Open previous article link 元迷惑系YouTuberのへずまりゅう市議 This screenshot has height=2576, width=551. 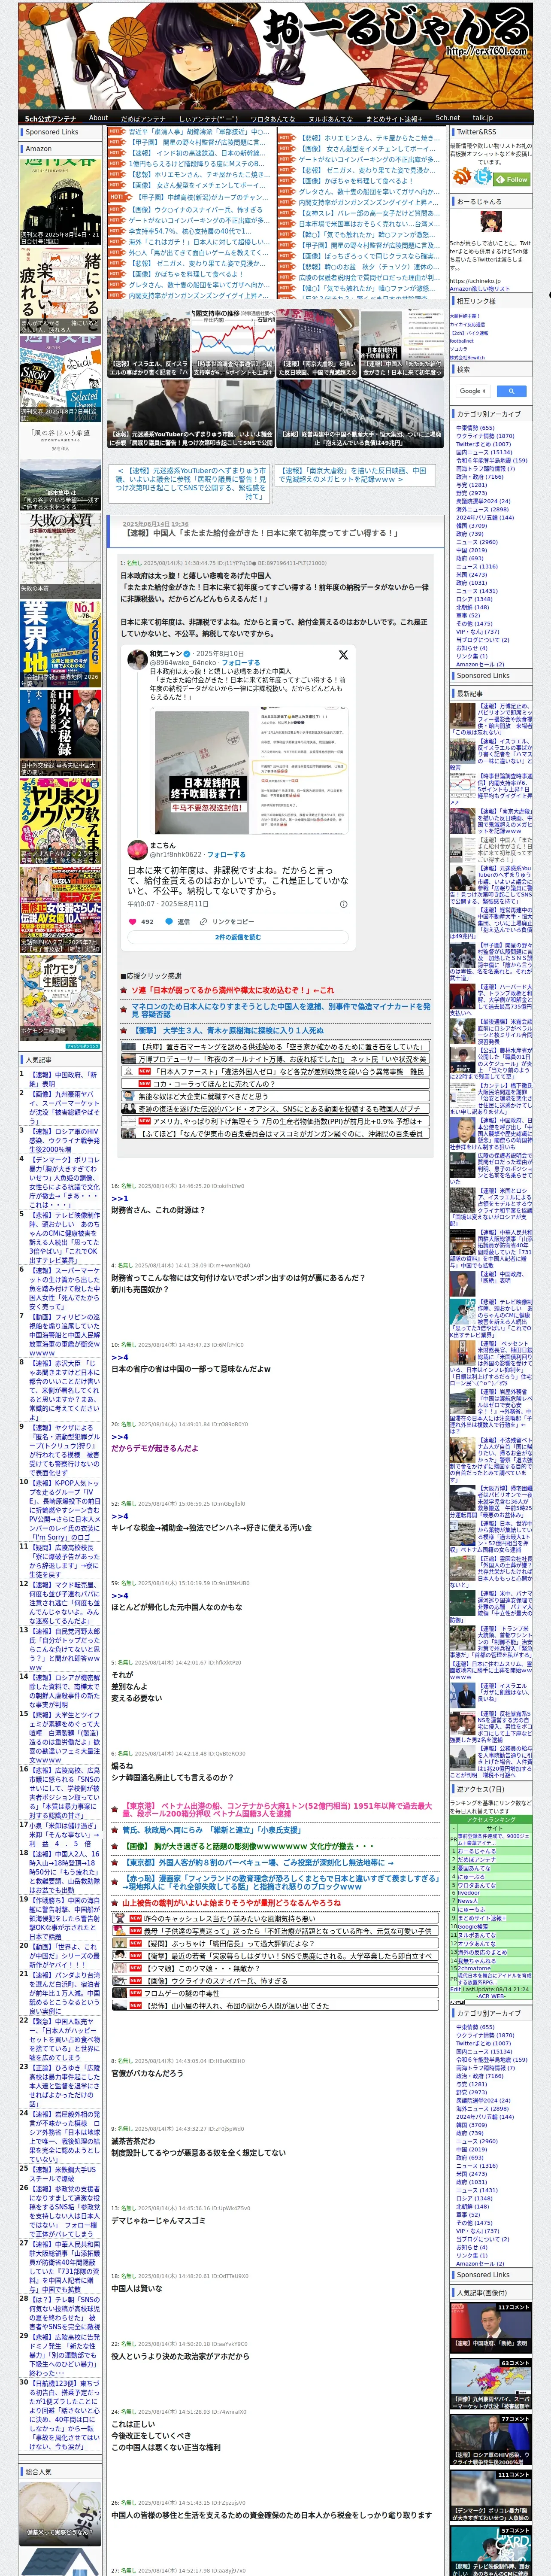[x=192, y=483]
